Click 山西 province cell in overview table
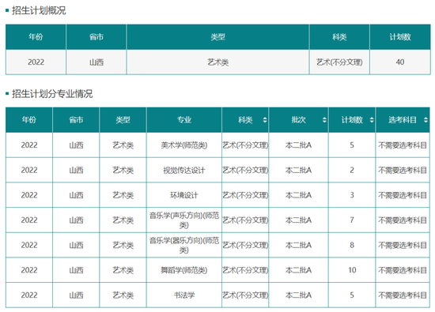 pos(96,62)
